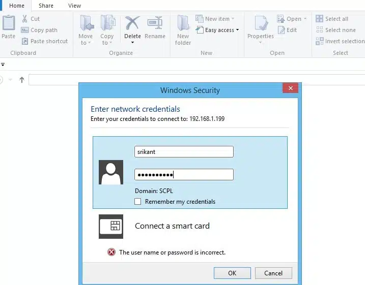Click the Copy to folder icon
This screenshot has height=285, width=365.
coord(108,23)
